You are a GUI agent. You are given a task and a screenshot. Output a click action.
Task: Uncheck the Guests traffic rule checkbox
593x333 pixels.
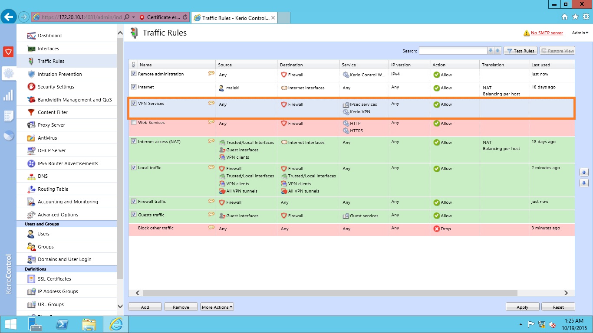click(134, 215)
